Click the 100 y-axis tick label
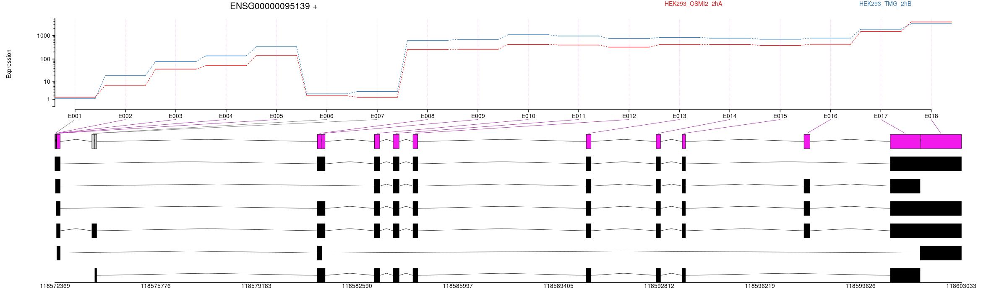1007x293 pixels. tap(46, 59)
